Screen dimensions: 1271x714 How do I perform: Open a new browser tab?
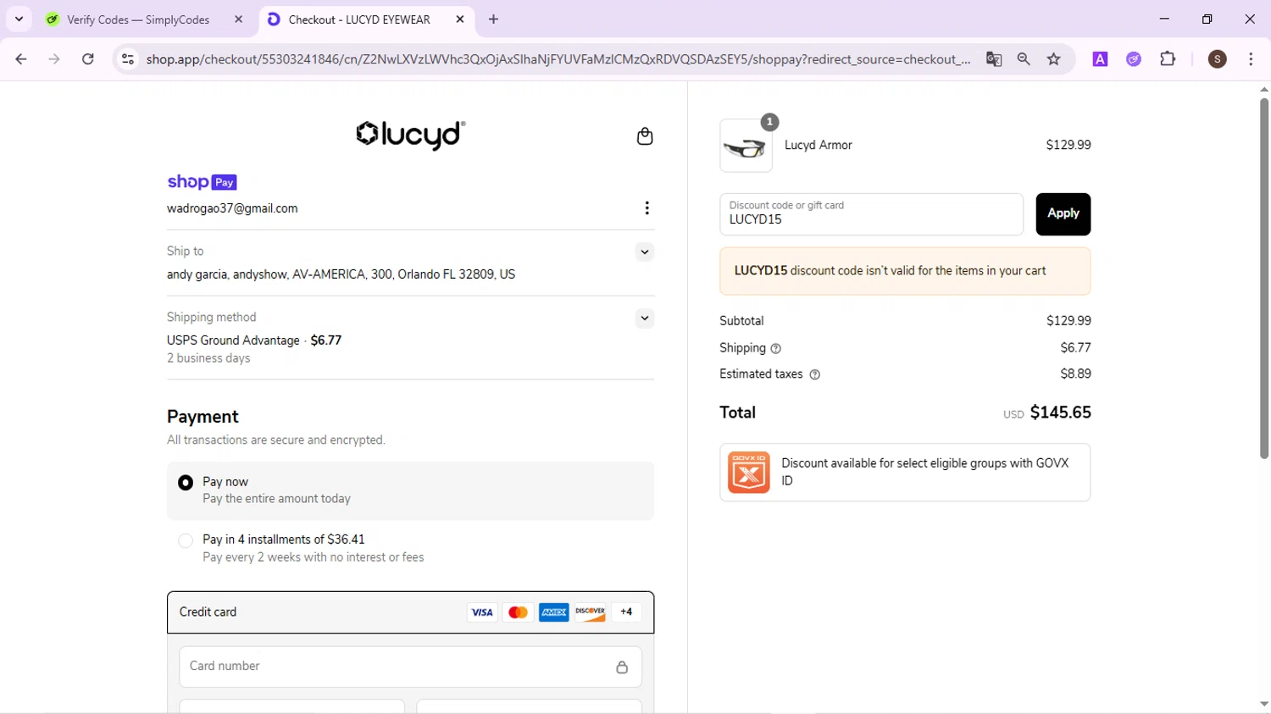pyautogui.click(x=494, y=19)
